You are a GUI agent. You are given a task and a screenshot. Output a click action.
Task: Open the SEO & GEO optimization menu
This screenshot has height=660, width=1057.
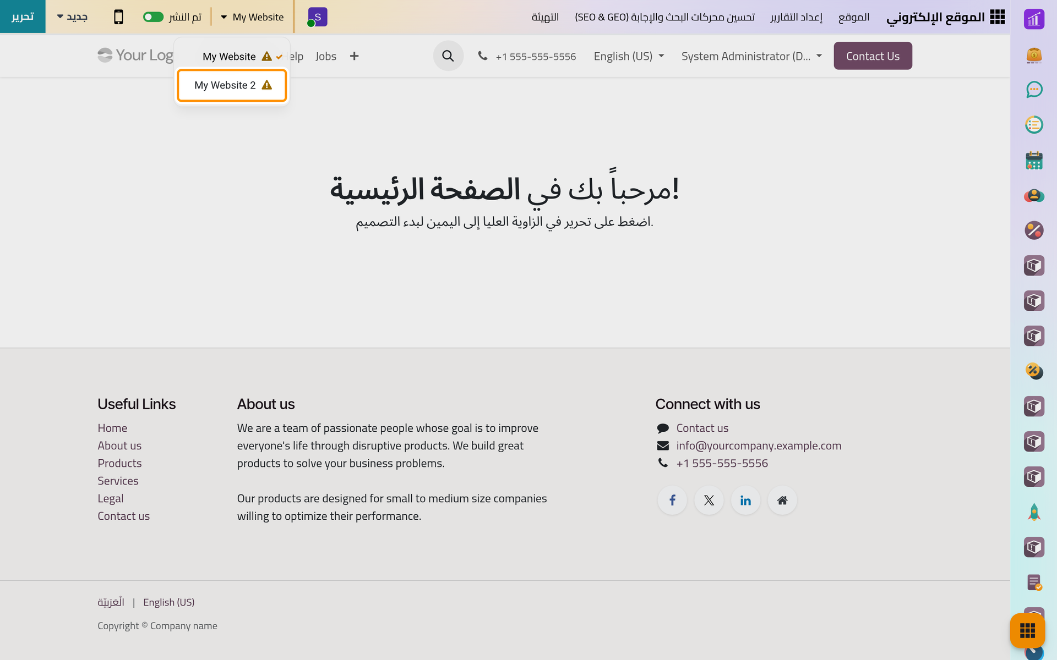pyautogui.click(x=664, y=17)
